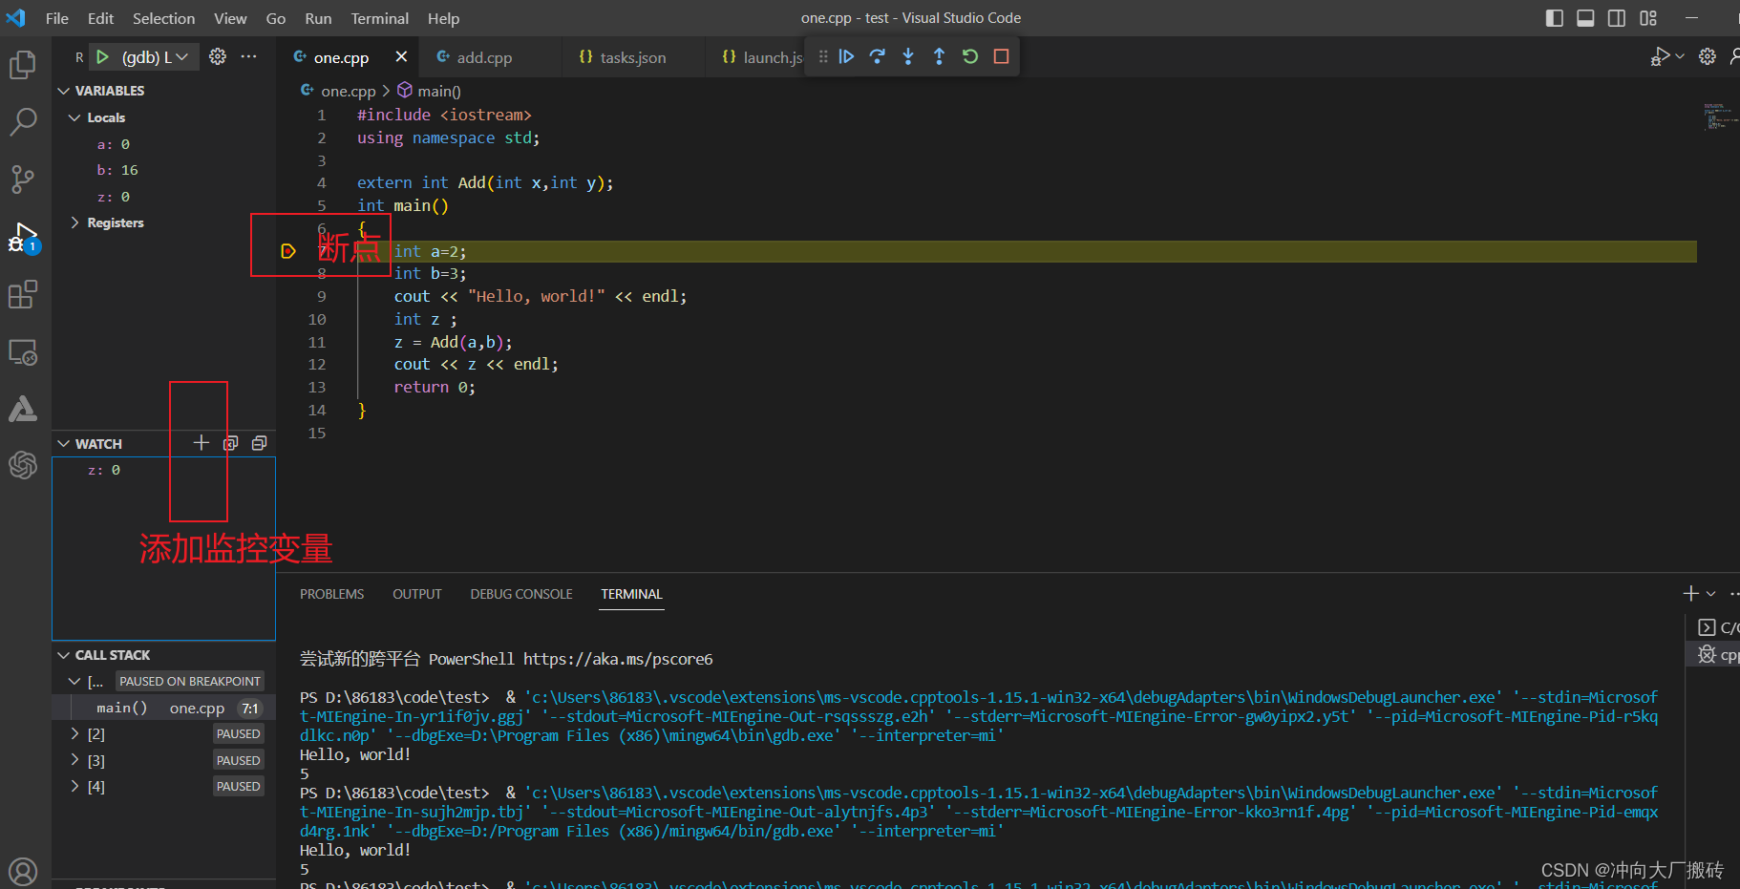This screenshot has height=889, width=1740.
Task: Collapse the VARIABLES section
Action: [64, 91]
